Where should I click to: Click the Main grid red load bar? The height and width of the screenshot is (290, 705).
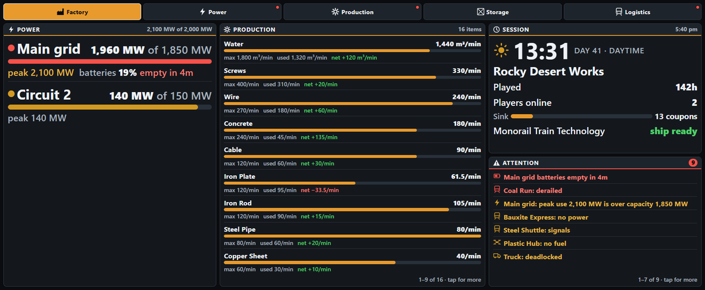[110, 61]
